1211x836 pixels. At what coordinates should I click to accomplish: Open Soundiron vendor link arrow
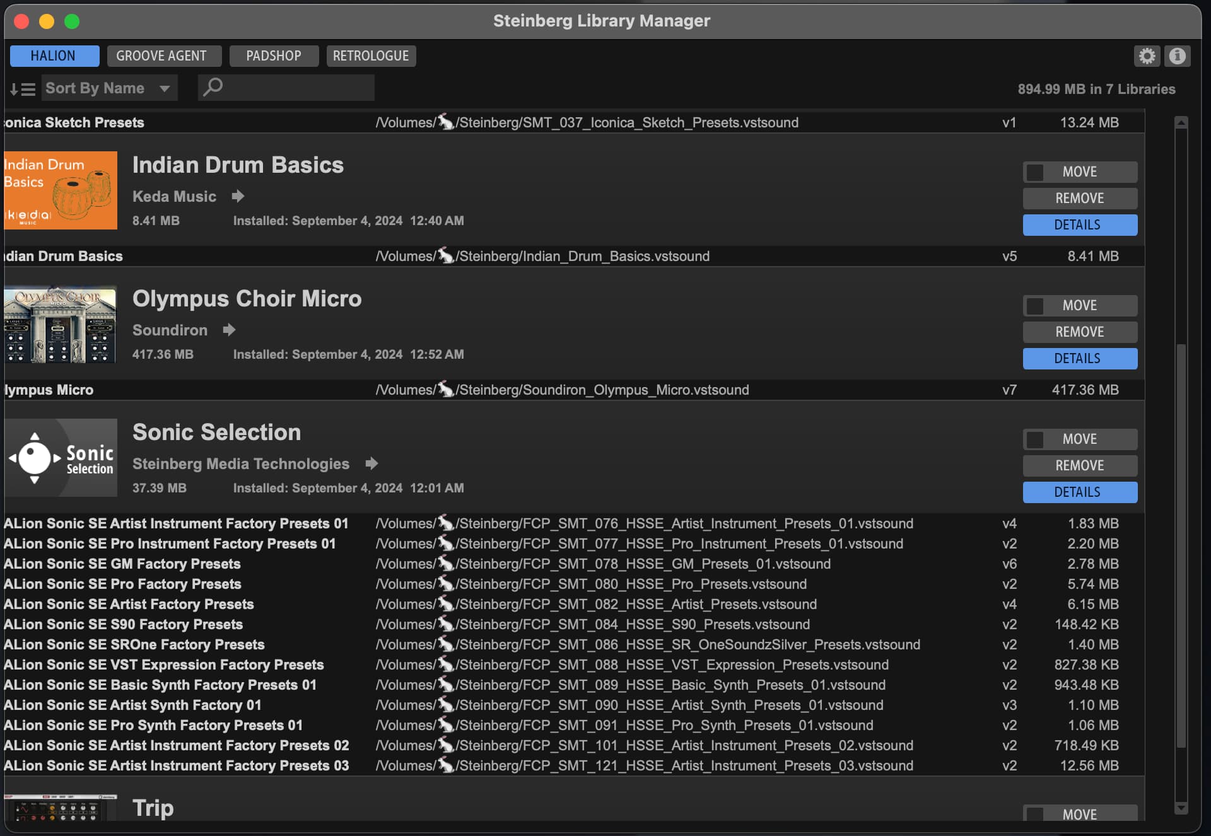(x=229, y=330)
